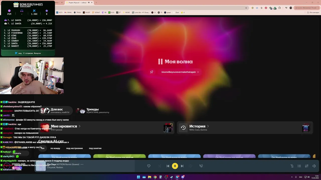
Task: Open the HLTV bookmark
Action: point(59,12)
